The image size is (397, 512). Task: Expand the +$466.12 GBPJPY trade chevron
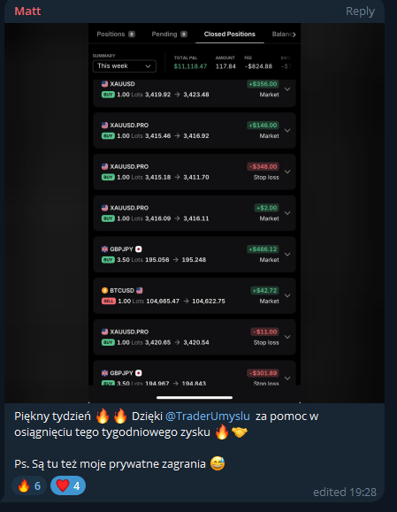287,255
